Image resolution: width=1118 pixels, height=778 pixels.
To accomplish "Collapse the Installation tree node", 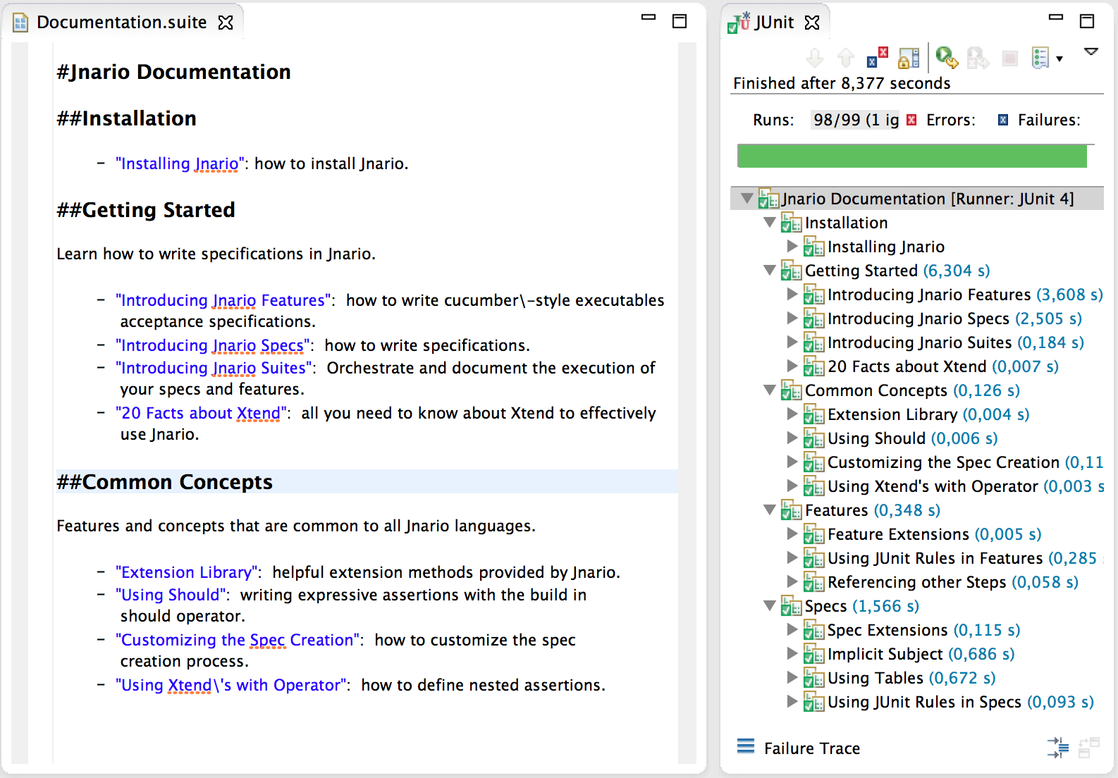I will 770,223.
